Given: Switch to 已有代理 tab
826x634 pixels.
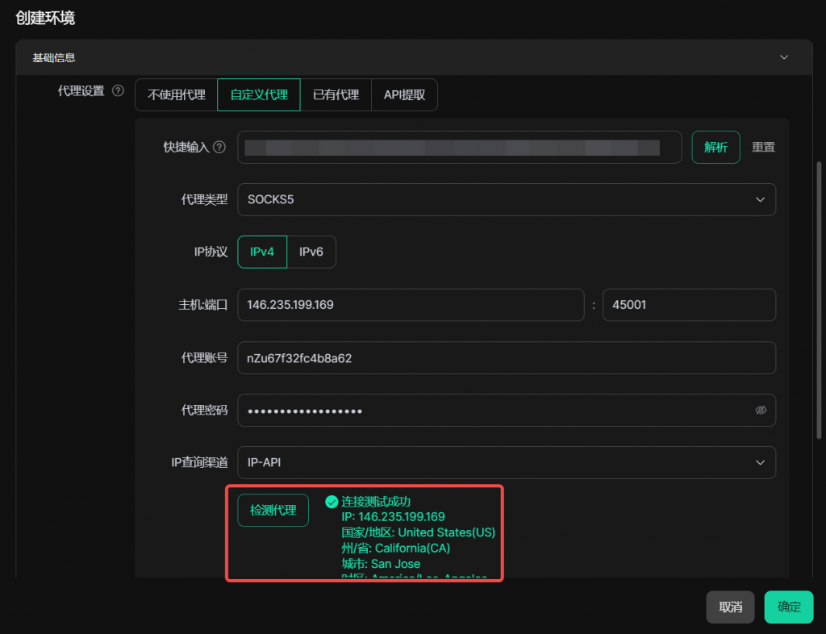Looking at the screenshot, I should (336, 94).
